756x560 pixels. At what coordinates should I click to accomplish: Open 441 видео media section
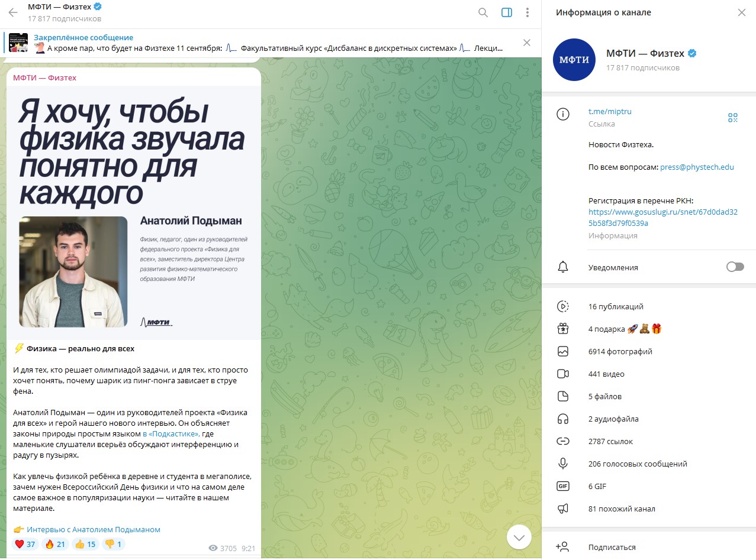click(x=649, y=374)
